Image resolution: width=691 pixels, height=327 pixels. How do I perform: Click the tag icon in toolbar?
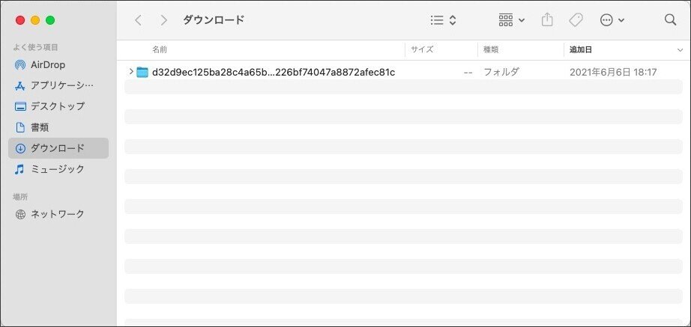576,20
